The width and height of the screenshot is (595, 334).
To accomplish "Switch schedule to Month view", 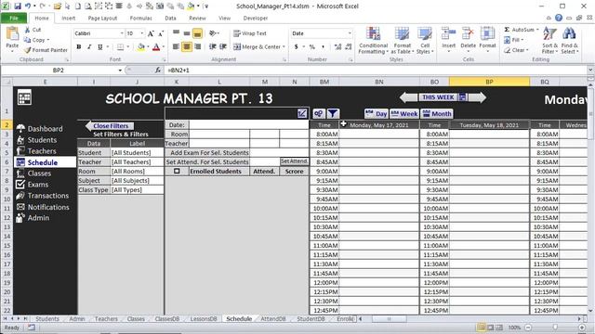I will coord(437,113).
